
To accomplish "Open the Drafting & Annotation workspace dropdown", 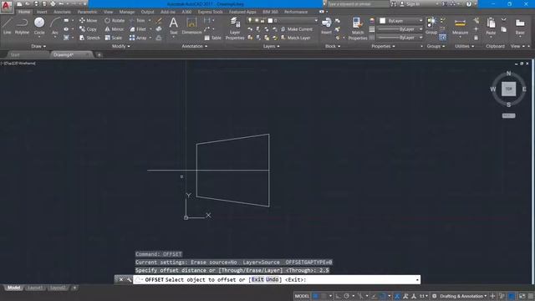I will 463,296.
